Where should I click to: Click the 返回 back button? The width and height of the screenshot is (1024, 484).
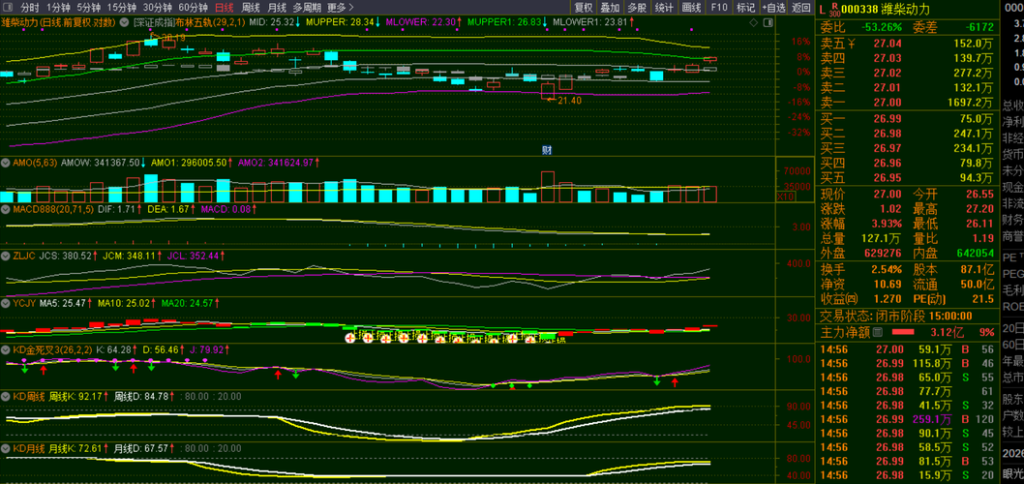pos(800,8)
